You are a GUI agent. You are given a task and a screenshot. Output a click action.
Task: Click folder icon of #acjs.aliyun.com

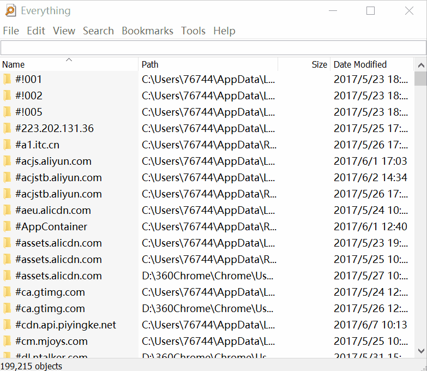click(7, 161)
